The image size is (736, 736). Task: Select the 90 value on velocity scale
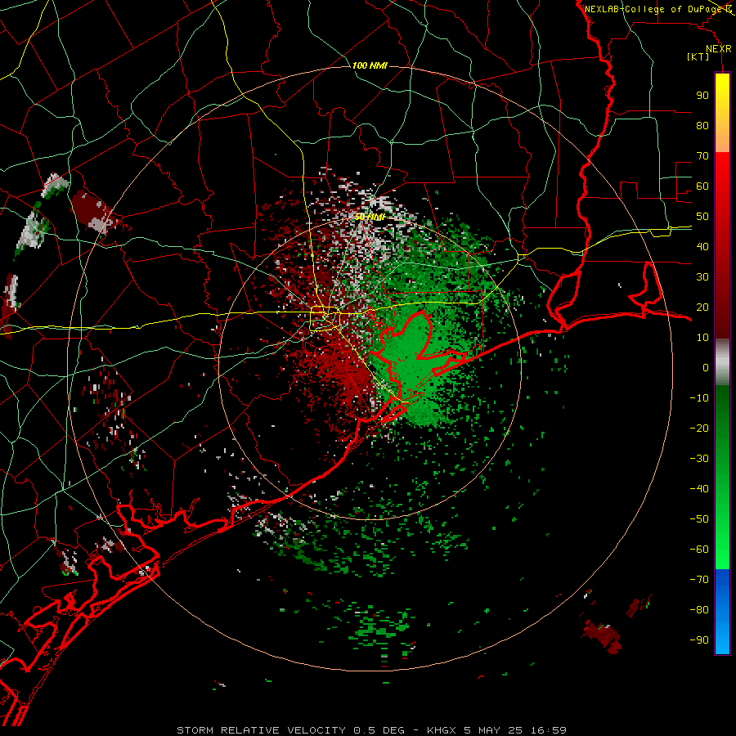[x=702, y=96]
